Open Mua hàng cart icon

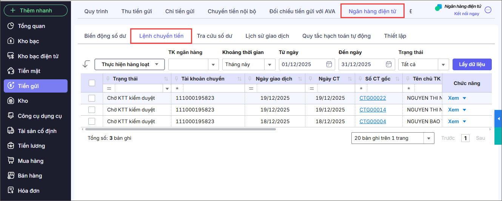click(11, 161)
